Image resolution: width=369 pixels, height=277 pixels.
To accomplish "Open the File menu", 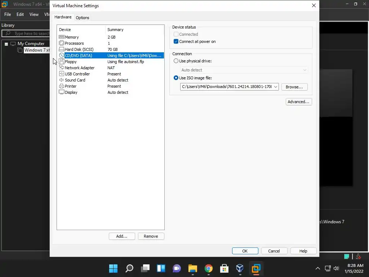I will pyautogui.click(x=8, y=14).
